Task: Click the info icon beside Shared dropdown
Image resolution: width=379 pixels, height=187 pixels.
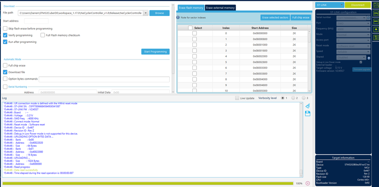Action: [369, 58]
